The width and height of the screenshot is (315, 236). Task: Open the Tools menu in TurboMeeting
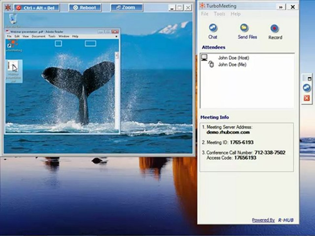[x=220, y=14]
